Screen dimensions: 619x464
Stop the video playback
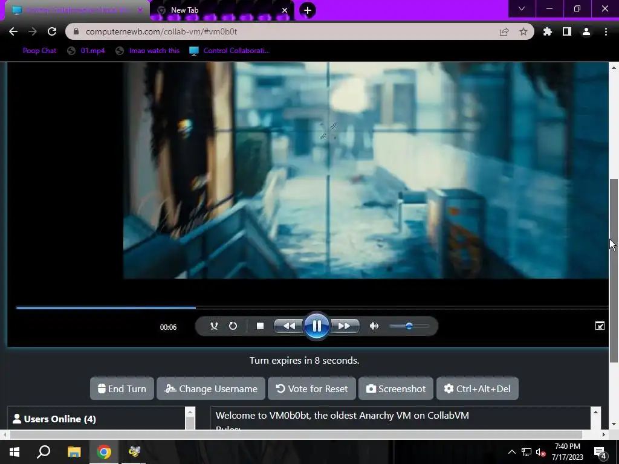pos(260,326)
